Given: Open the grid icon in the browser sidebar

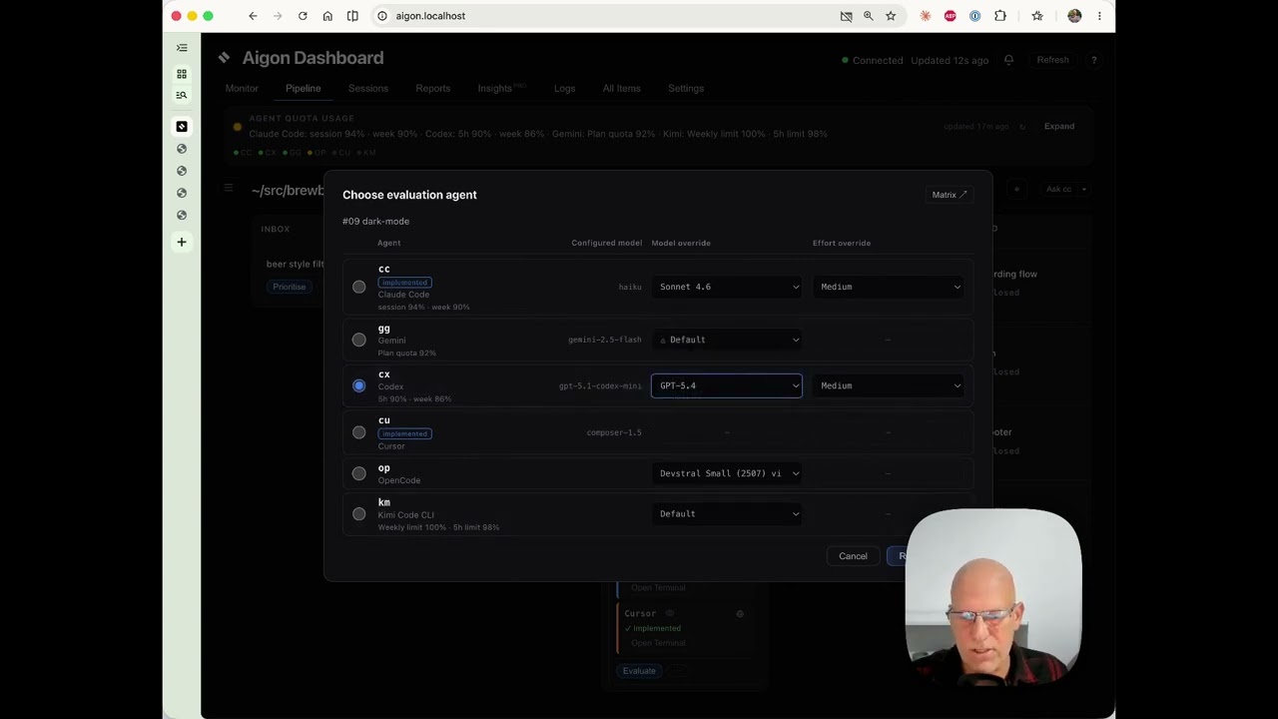Looking at the screenshot, I should pos(182,74).
